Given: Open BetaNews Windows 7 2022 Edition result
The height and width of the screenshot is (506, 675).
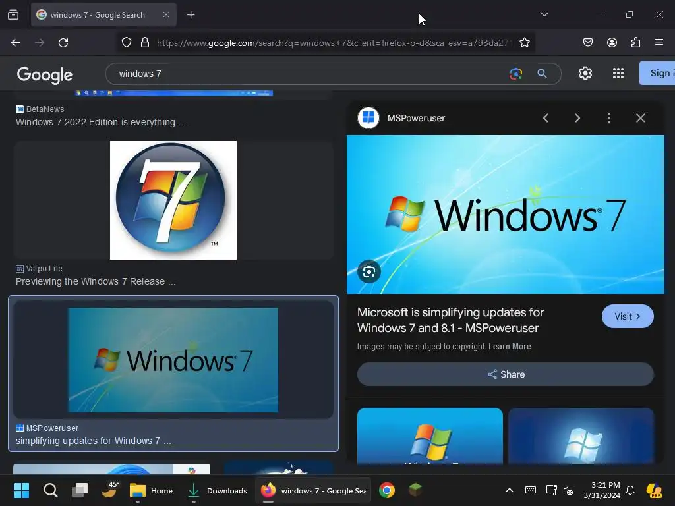Looking at the screenshot, I should [x=101, y=122].
